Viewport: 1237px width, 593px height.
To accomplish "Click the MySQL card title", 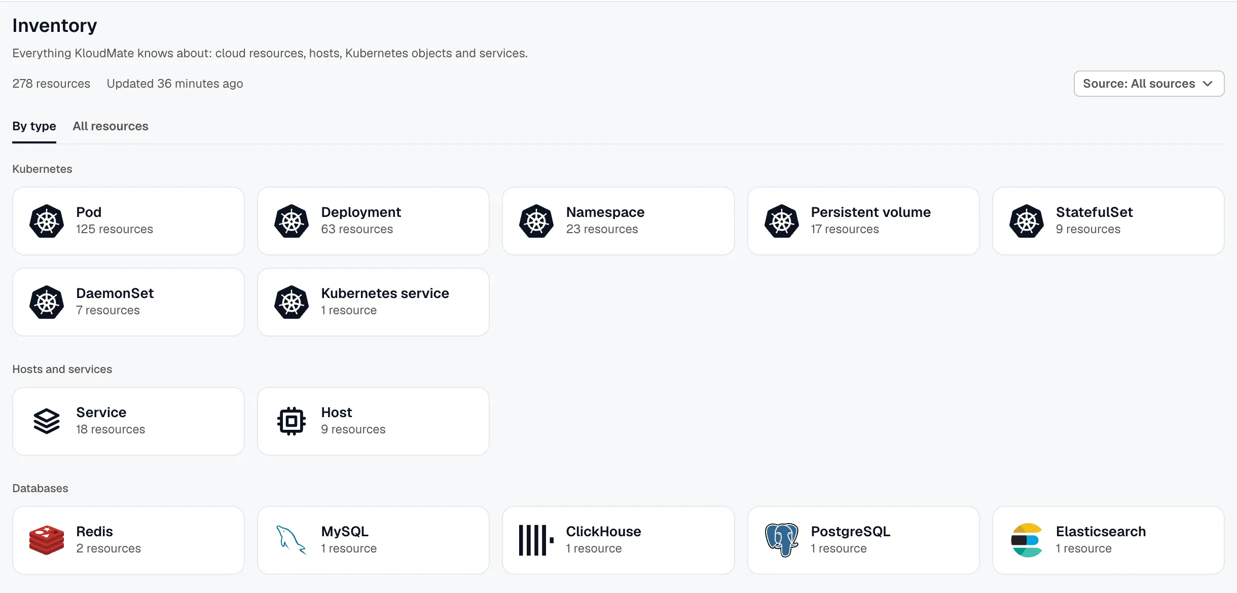I will 345,531.
